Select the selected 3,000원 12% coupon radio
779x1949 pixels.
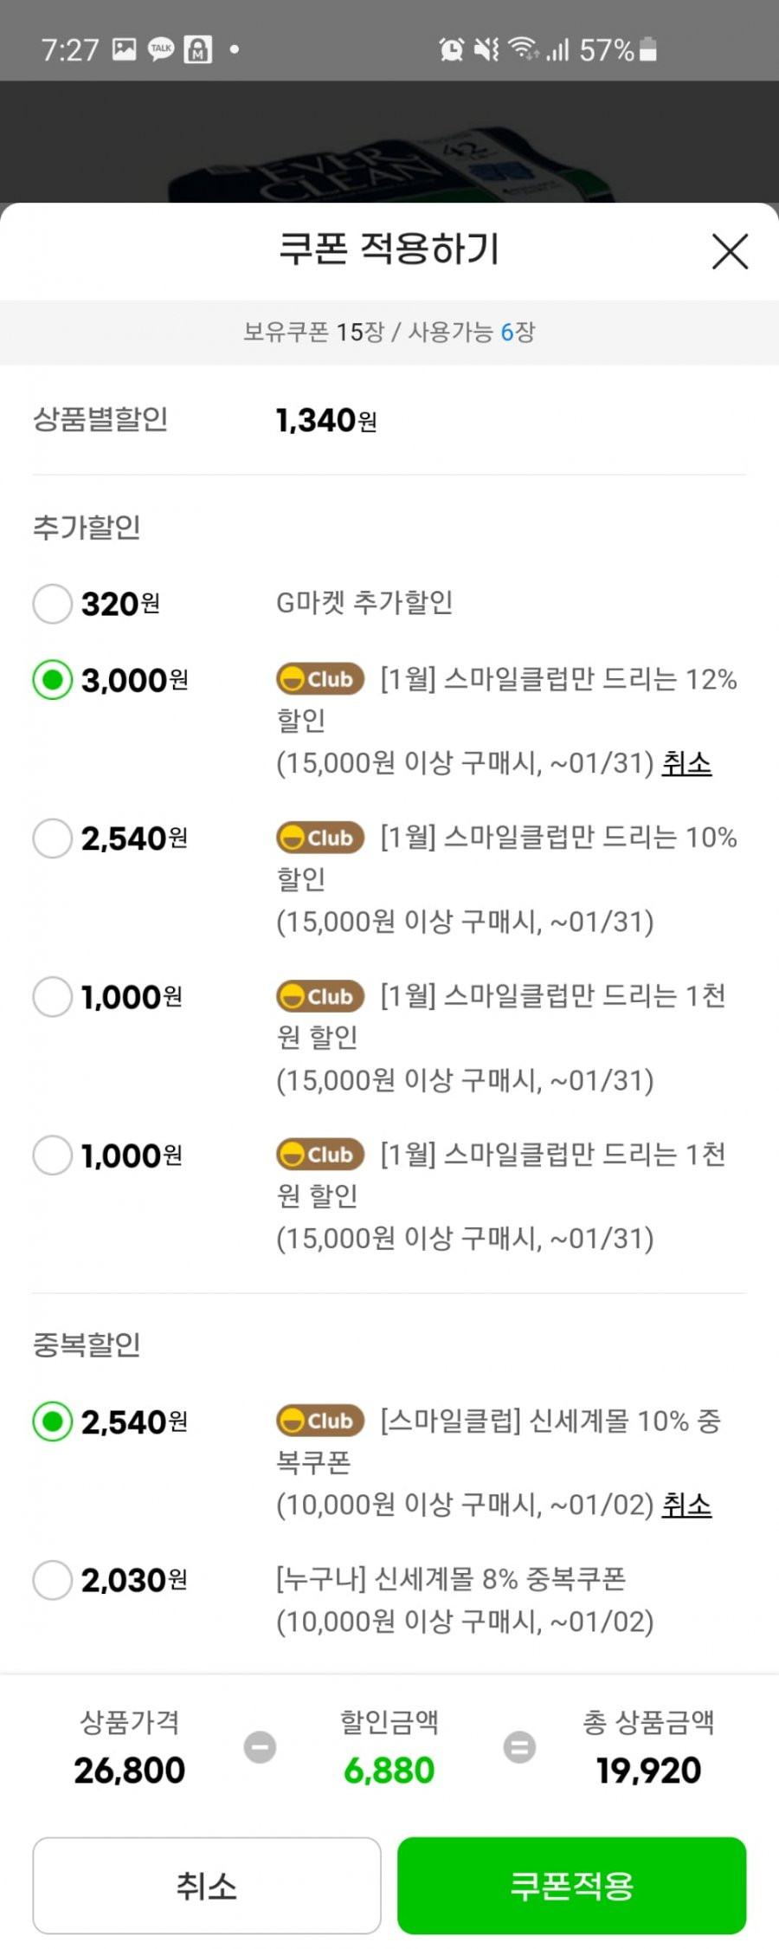(52, 680)
